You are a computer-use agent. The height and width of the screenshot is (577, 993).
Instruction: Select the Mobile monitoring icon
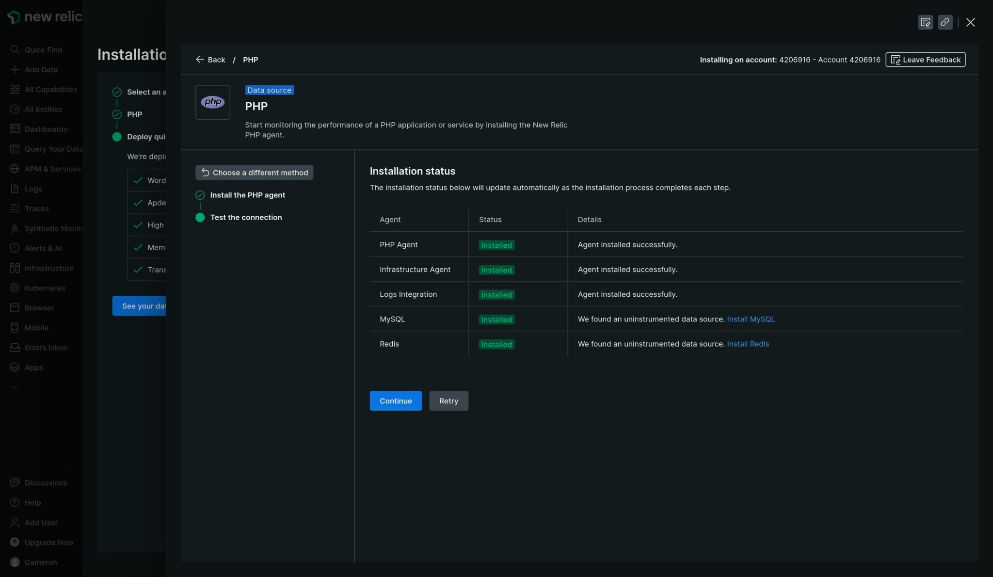(14, 327)
